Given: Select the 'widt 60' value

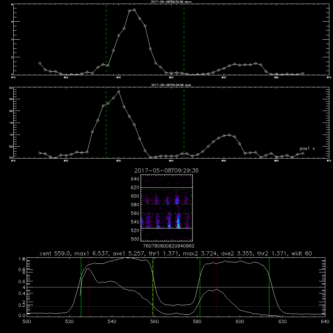Looking at the screenshot, I should (x=302, y=253).
